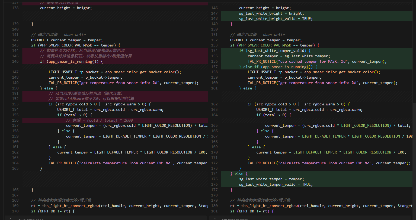Click line number 181 in right pane
This screenshot has width=416, height=220.
coord(214,211)
